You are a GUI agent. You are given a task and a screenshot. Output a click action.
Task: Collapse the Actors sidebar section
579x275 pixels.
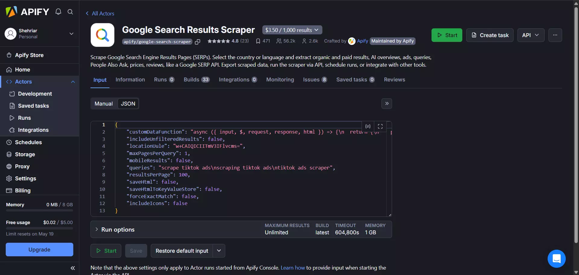[73, 82]
